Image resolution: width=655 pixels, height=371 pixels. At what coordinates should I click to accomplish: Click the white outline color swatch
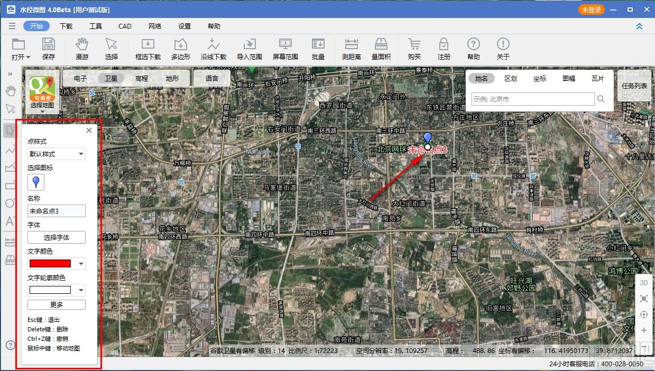click(50, 290)
